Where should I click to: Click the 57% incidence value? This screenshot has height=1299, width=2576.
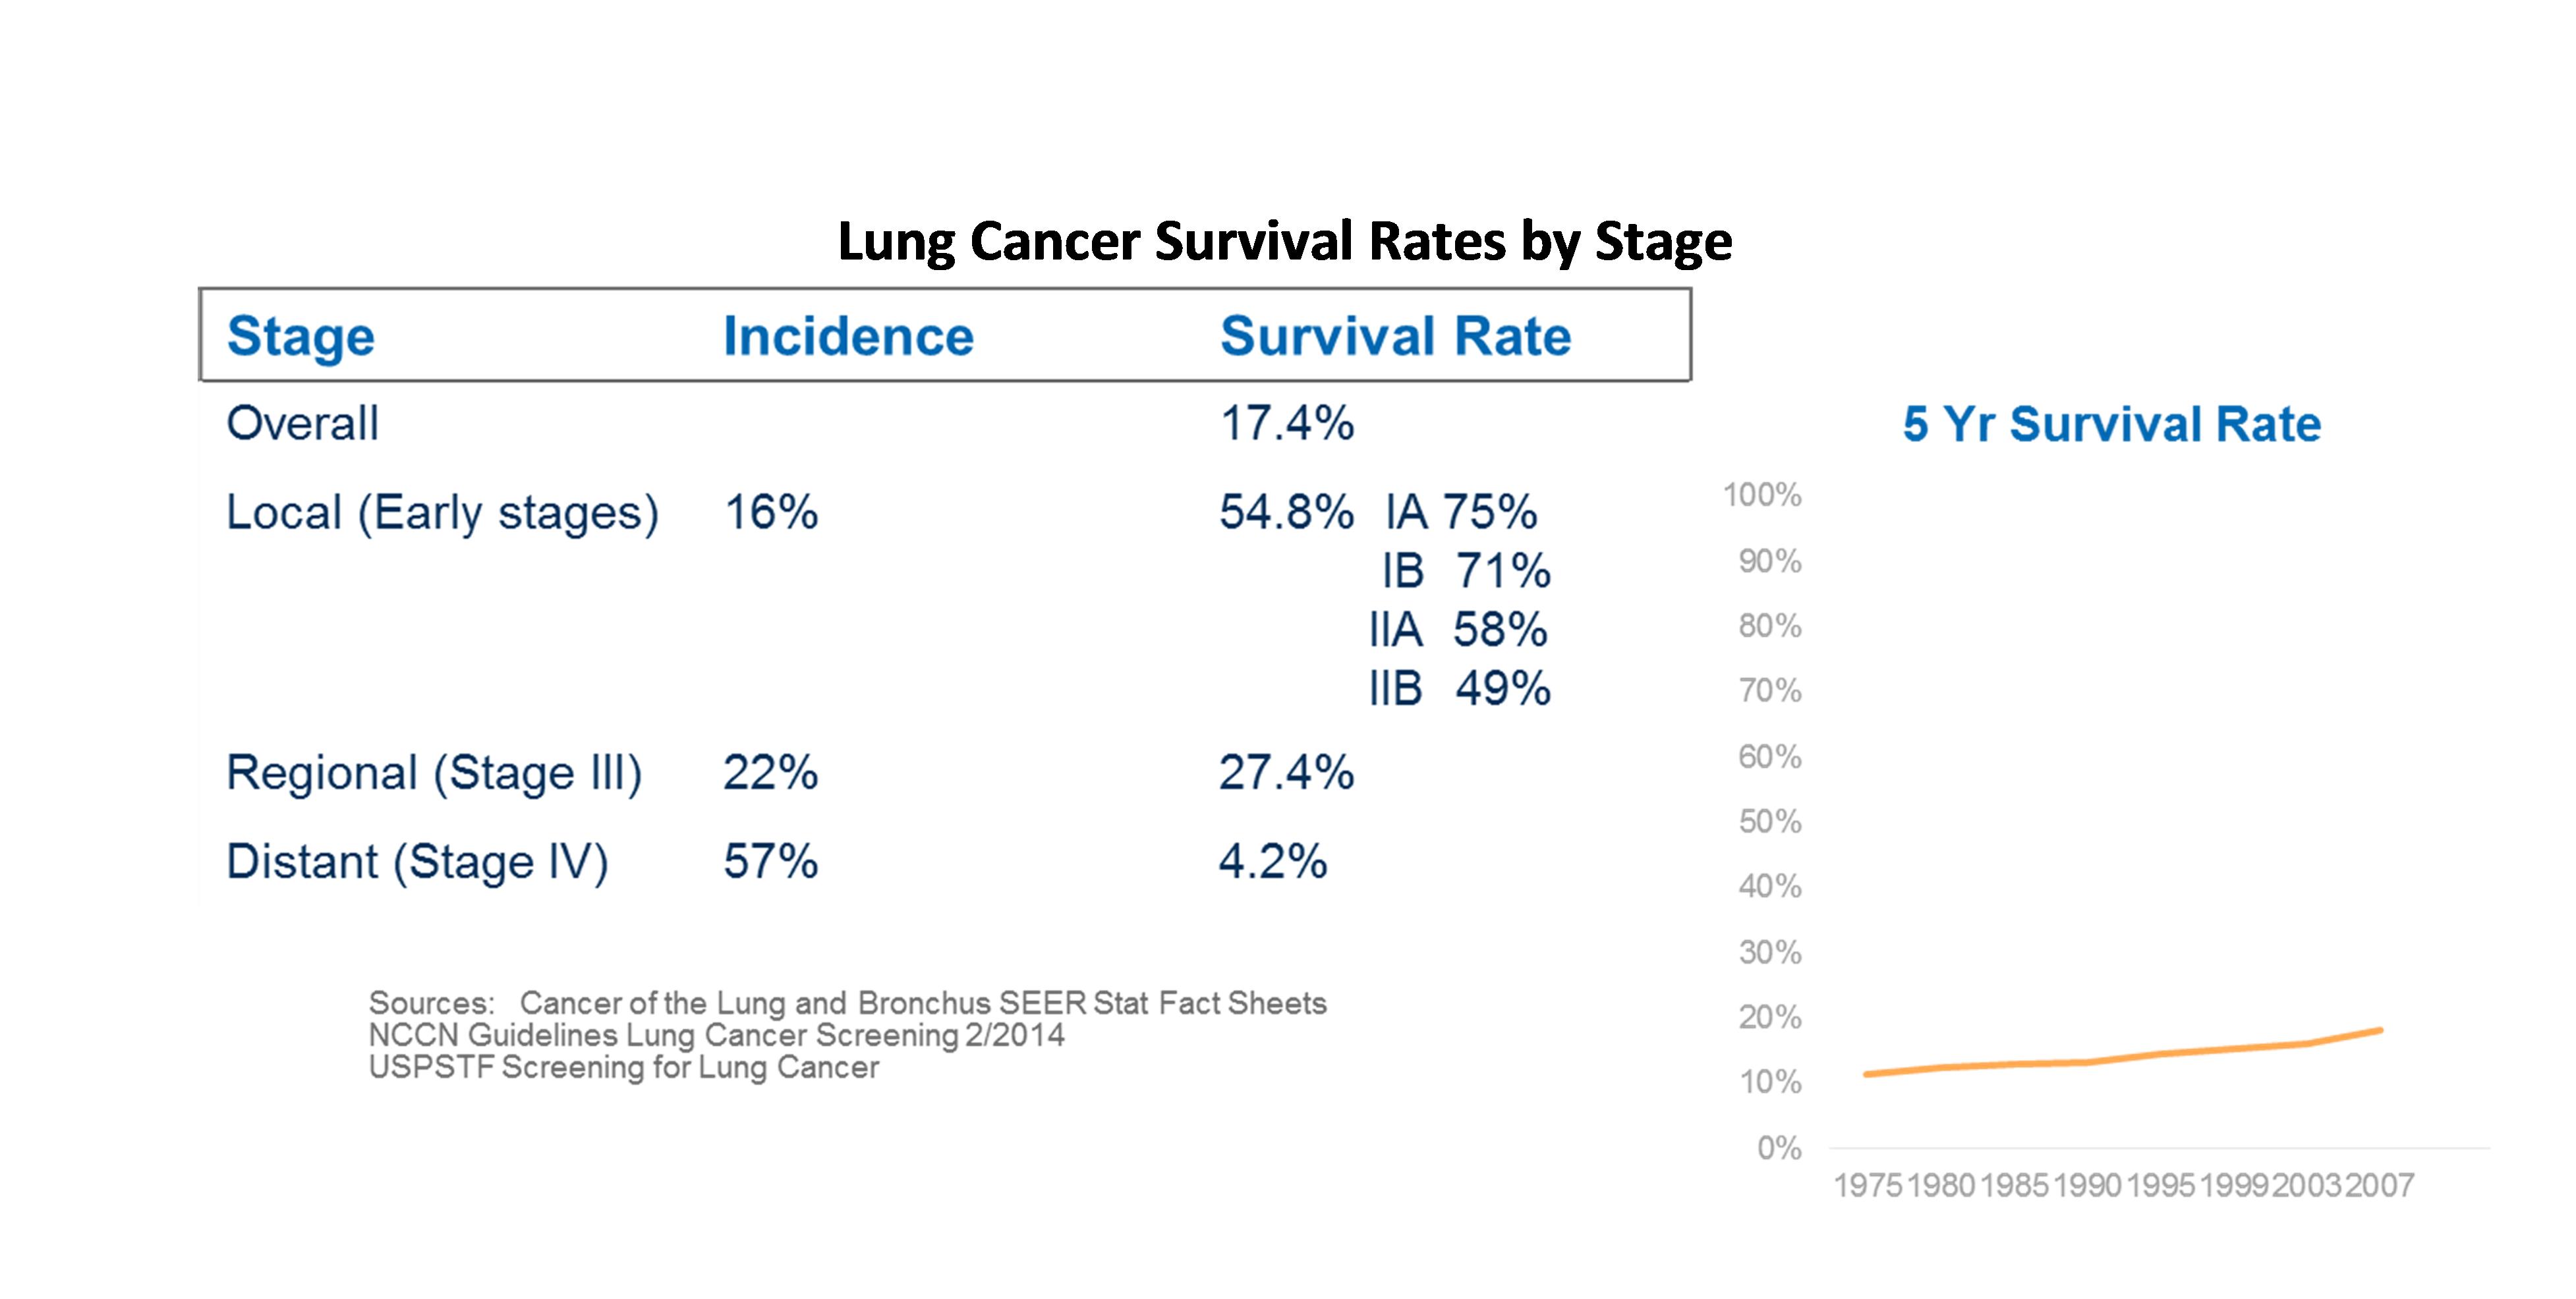[x=770, y=862]
